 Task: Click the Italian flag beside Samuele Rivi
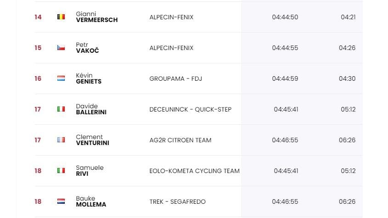click(x=61, y=170)
